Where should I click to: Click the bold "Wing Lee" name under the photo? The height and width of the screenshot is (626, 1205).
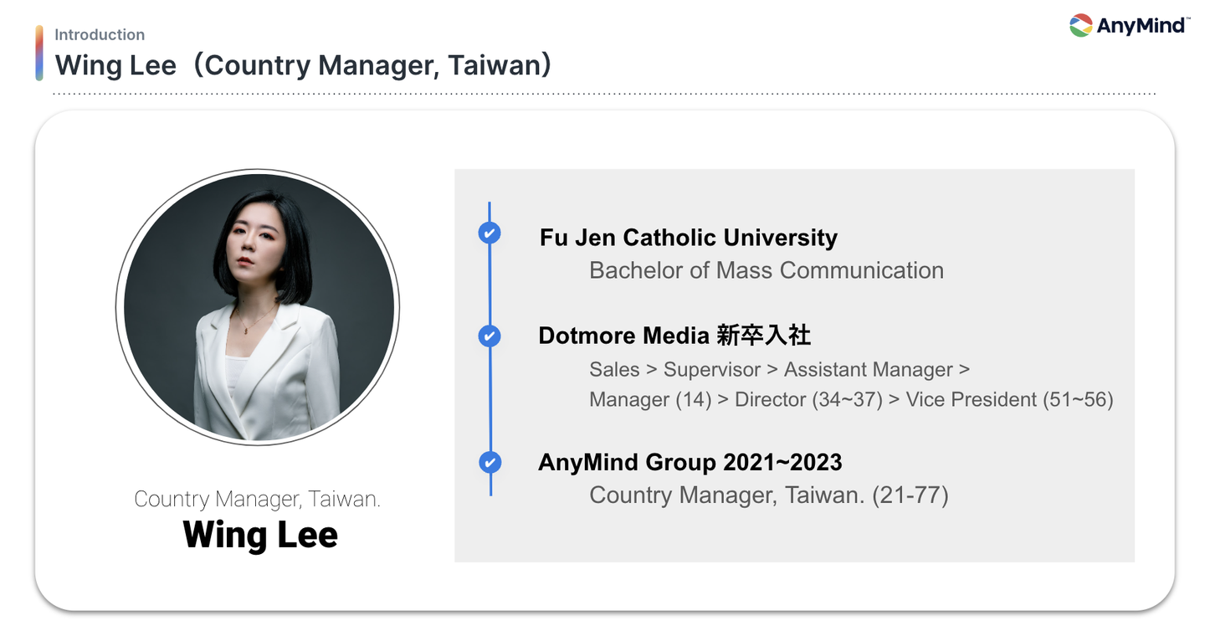point(260,535)
